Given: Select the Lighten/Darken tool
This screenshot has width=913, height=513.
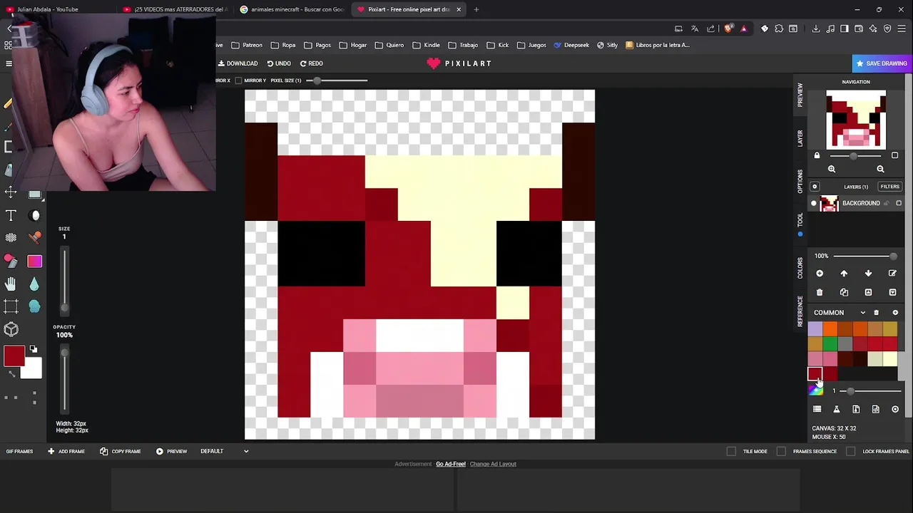Looking at the screenshot, I should pos(35,215).
